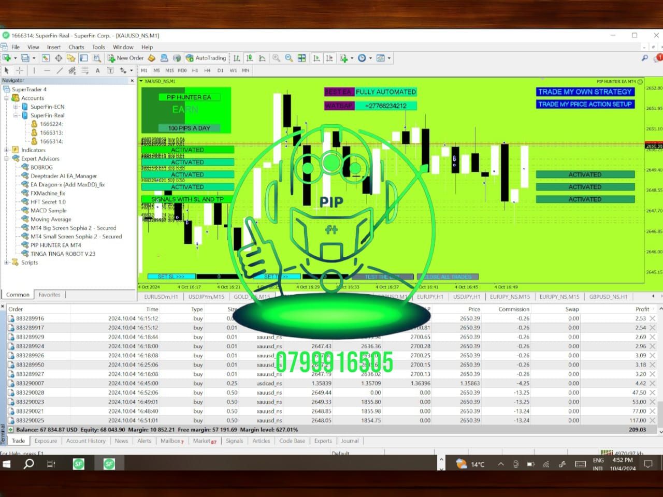Open the Data Window crosshair icon
Viewport: 663px width, 497px height.
(x=59, y=58)
